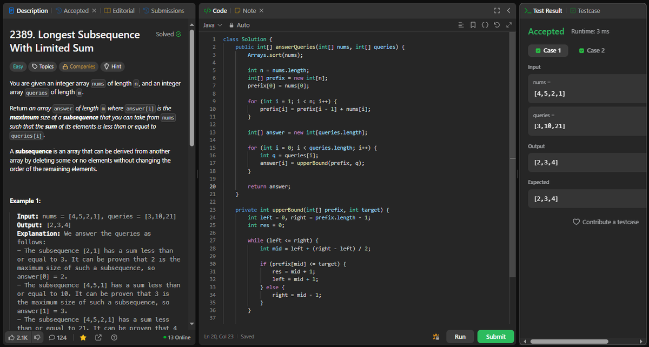The height and width of the screenshot is (347, 649).
Task: Open the Editorial tab
Action: [x=119, y=11]
